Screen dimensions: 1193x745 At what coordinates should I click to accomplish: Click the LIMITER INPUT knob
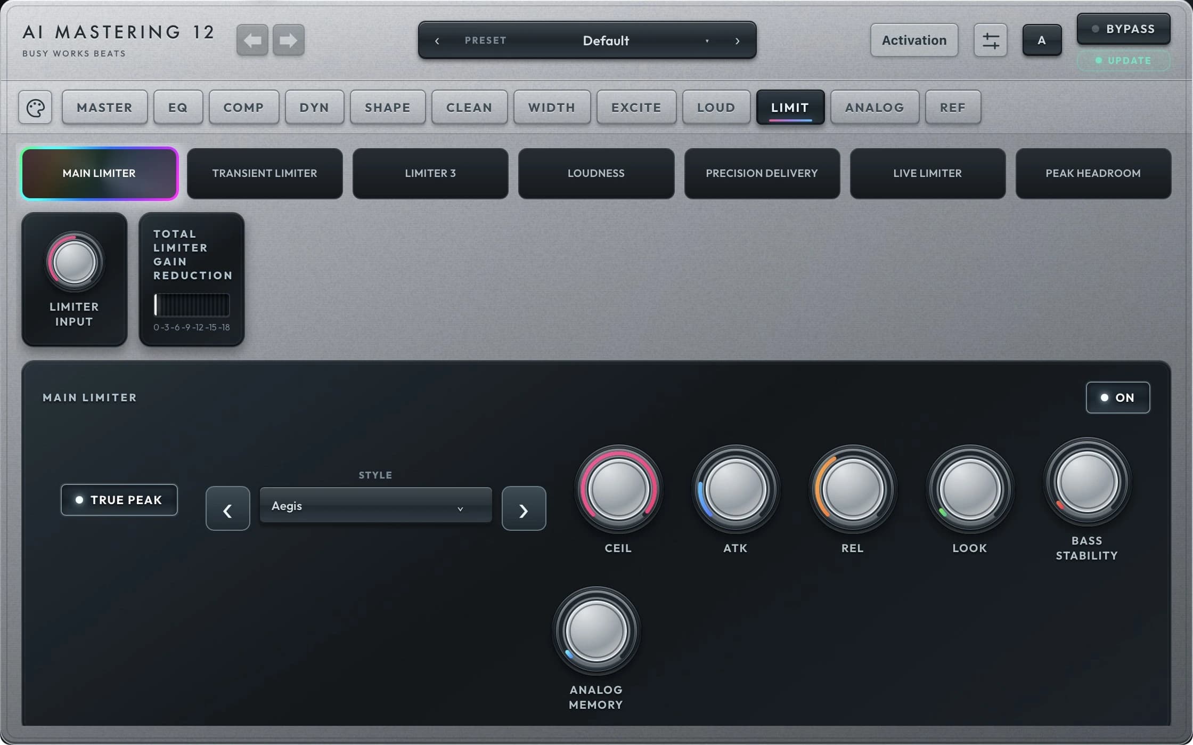[x=75, y=262]
